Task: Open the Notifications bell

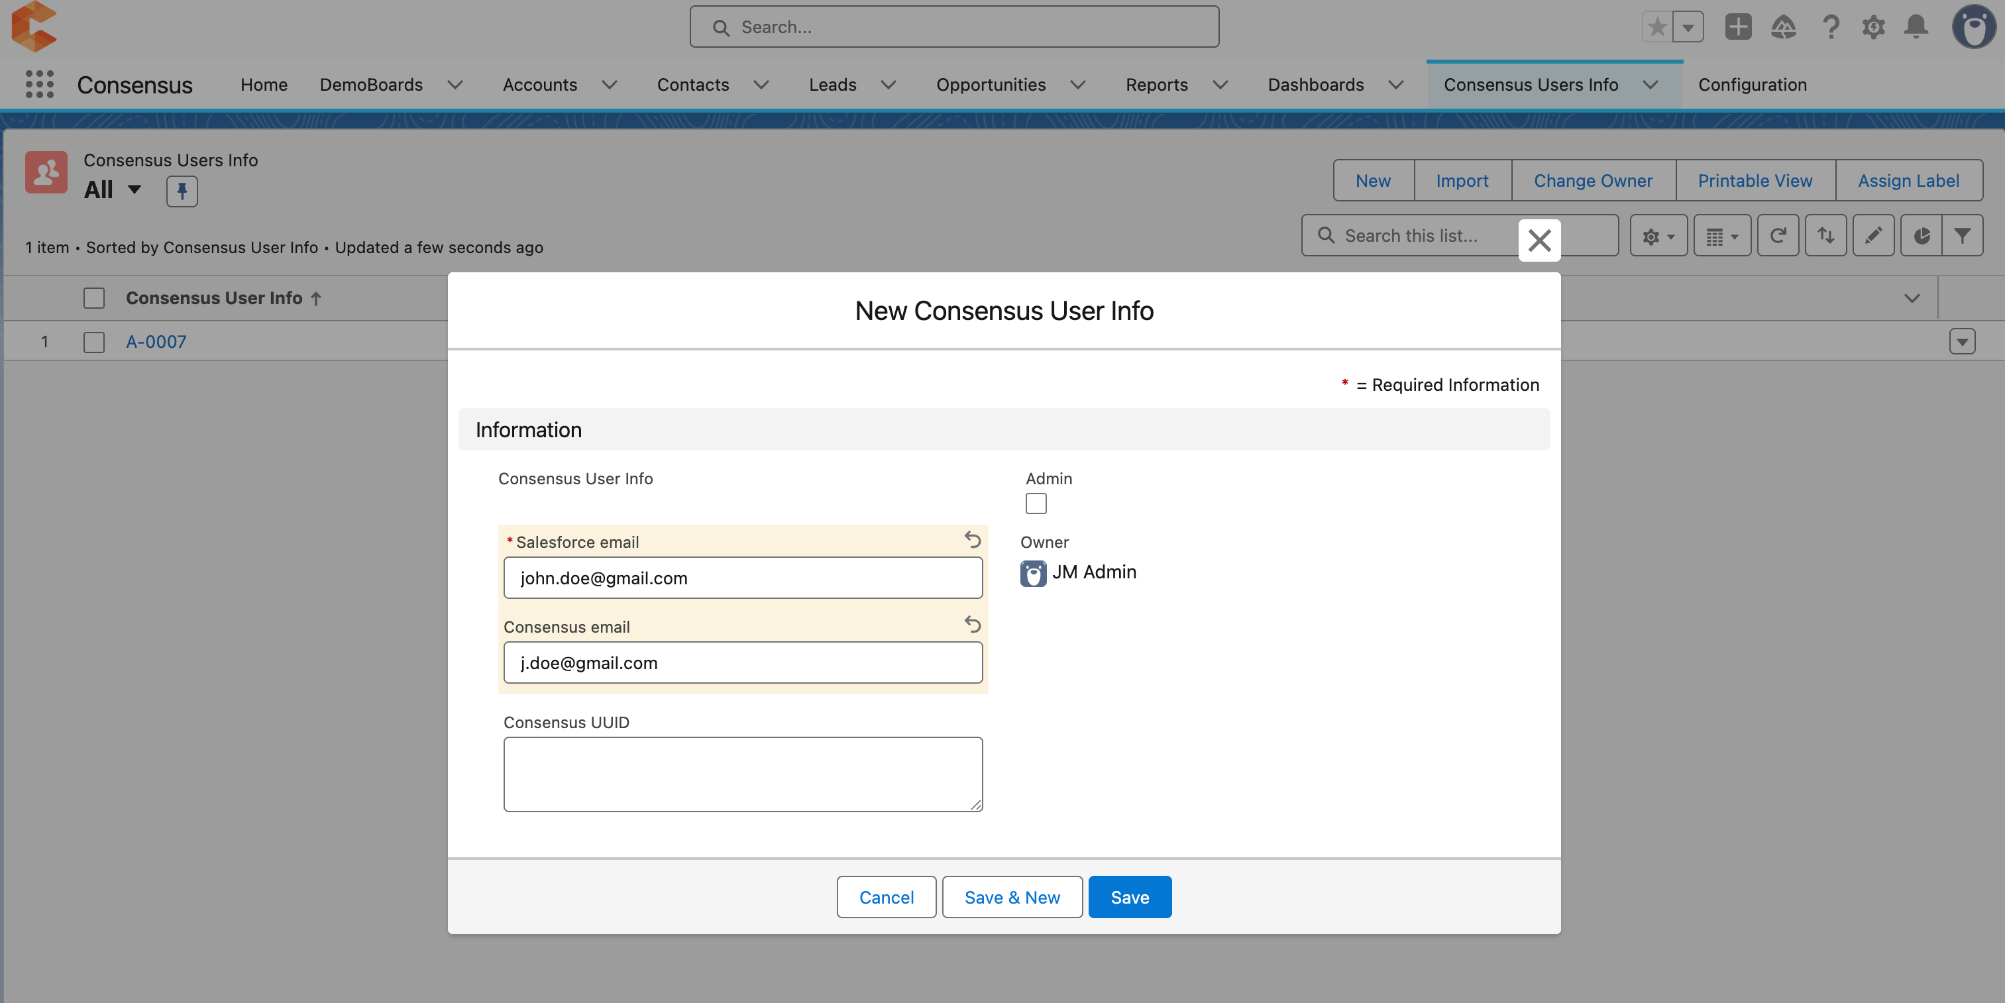Action: (x=1916, y=27)
